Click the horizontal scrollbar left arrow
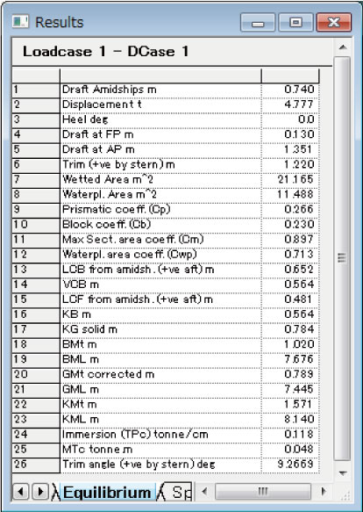The height and width of the screenshot is (512, 363). pyautogui.click(x=204, y=491)
